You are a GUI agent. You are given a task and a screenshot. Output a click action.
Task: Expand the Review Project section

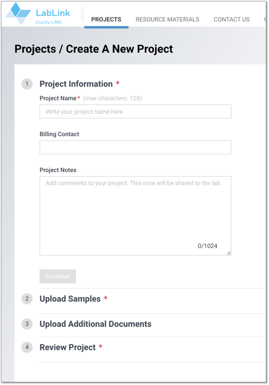click(x=68, y=347)
